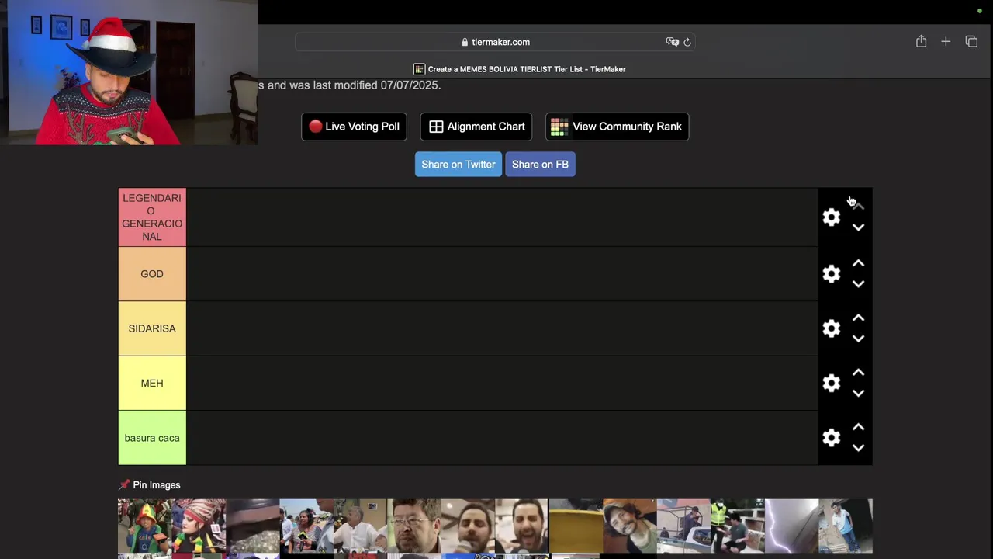The image size is (993, 559).
Task: Select the yellow bowl thumbnail
Action: pos(576,526)
